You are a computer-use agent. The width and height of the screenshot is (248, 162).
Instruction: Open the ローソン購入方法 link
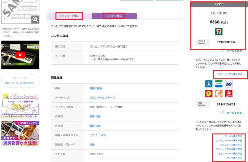click(x=233, y=136)
